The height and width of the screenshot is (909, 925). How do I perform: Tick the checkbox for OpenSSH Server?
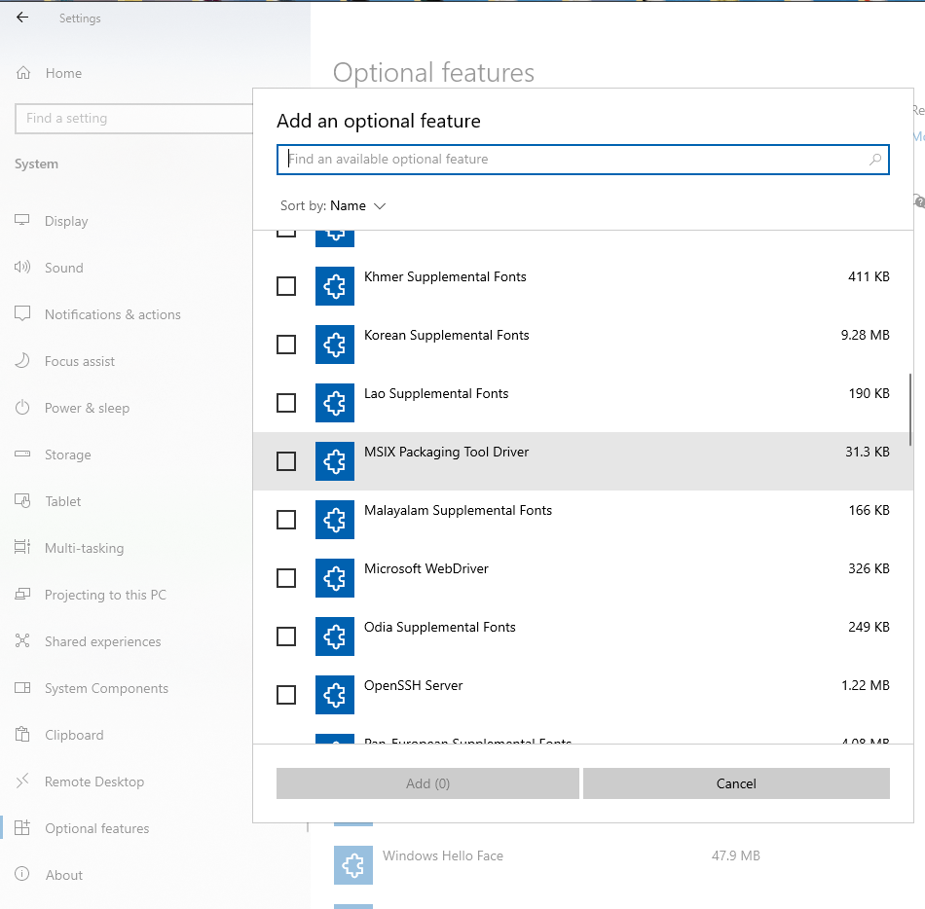(x=286, y=695)
